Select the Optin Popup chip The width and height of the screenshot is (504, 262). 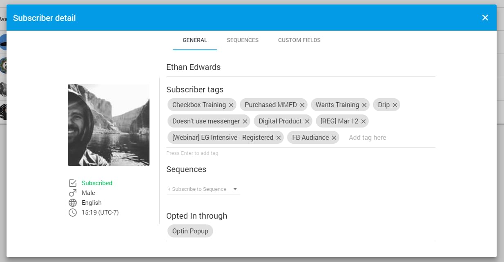(x=190, y=231)
